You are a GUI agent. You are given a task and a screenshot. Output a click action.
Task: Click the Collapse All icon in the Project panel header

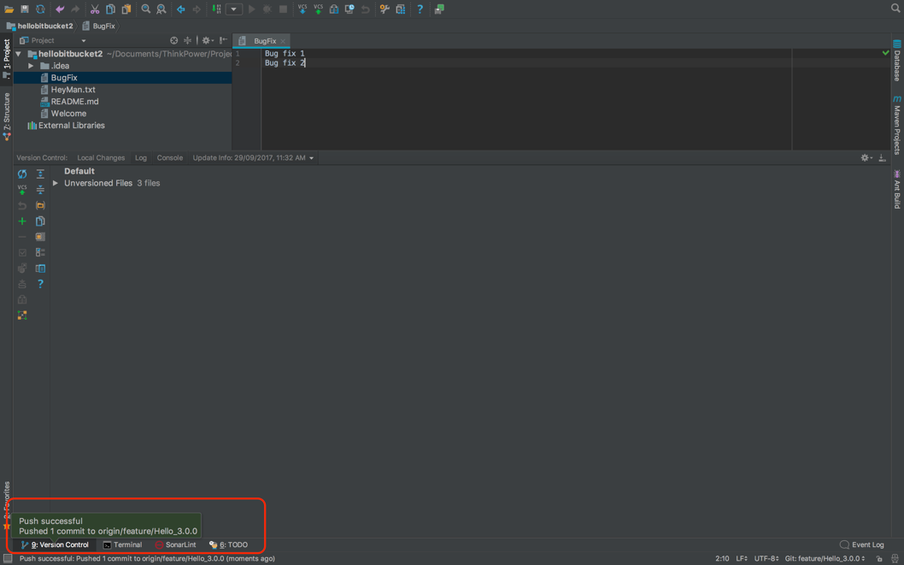click(187, 40)
